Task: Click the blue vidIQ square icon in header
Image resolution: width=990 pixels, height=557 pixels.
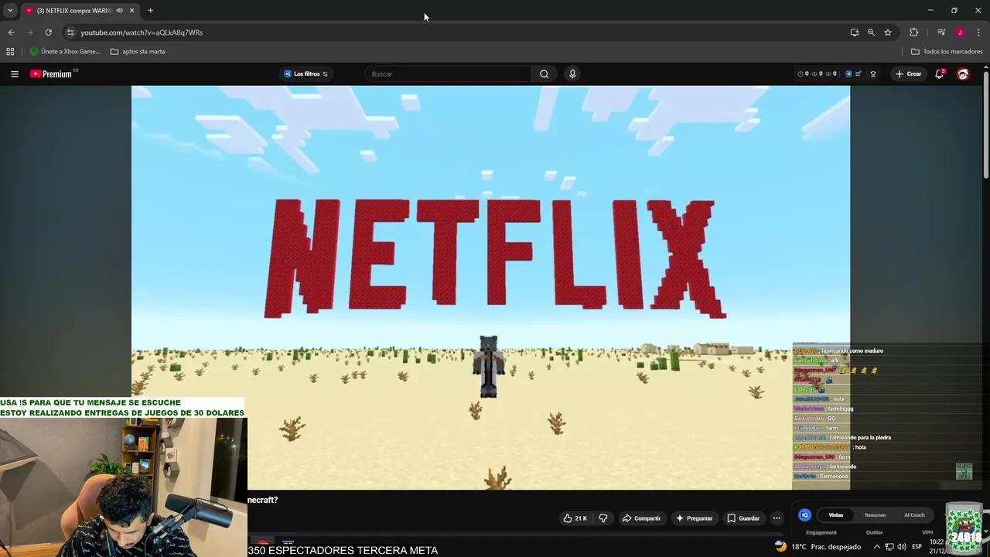Action: (x=848, y=74)
